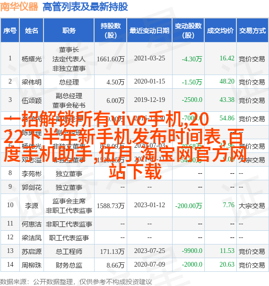Click the name 周柳珠 in row 14
The image size is (269, 286).
click(x=32, y=265)
